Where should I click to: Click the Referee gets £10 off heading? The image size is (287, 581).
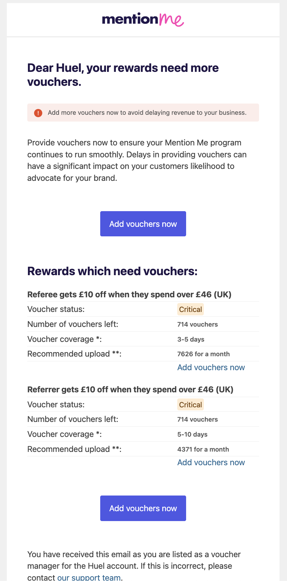pyautogui.click(x=129, y=295)
